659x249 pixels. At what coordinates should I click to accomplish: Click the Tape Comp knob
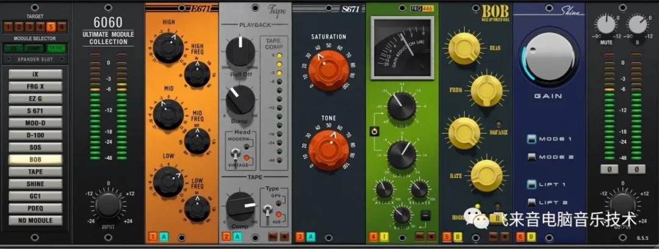click(x=241, y=206)
